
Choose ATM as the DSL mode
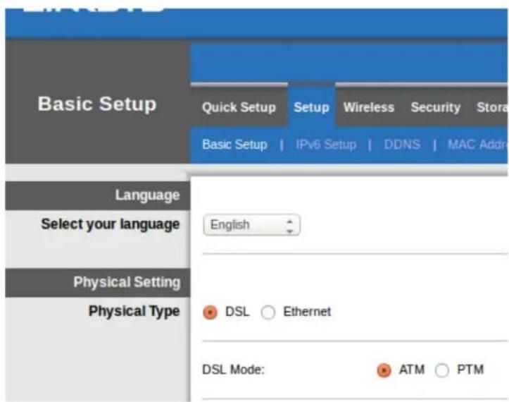tap(384, 370)
